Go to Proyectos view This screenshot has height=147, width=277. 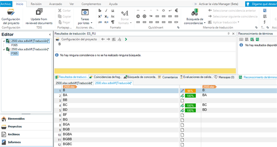coord(26,126)
